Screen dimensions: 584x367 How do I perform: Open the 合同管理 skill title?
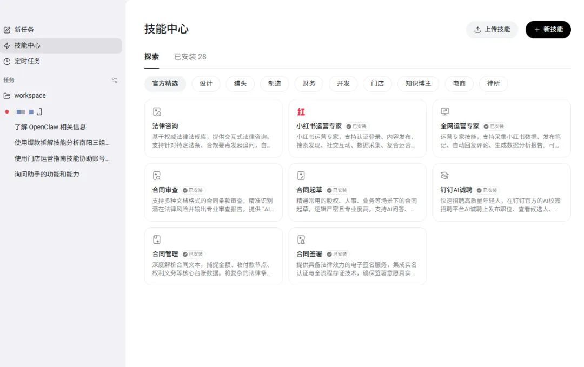165,254
